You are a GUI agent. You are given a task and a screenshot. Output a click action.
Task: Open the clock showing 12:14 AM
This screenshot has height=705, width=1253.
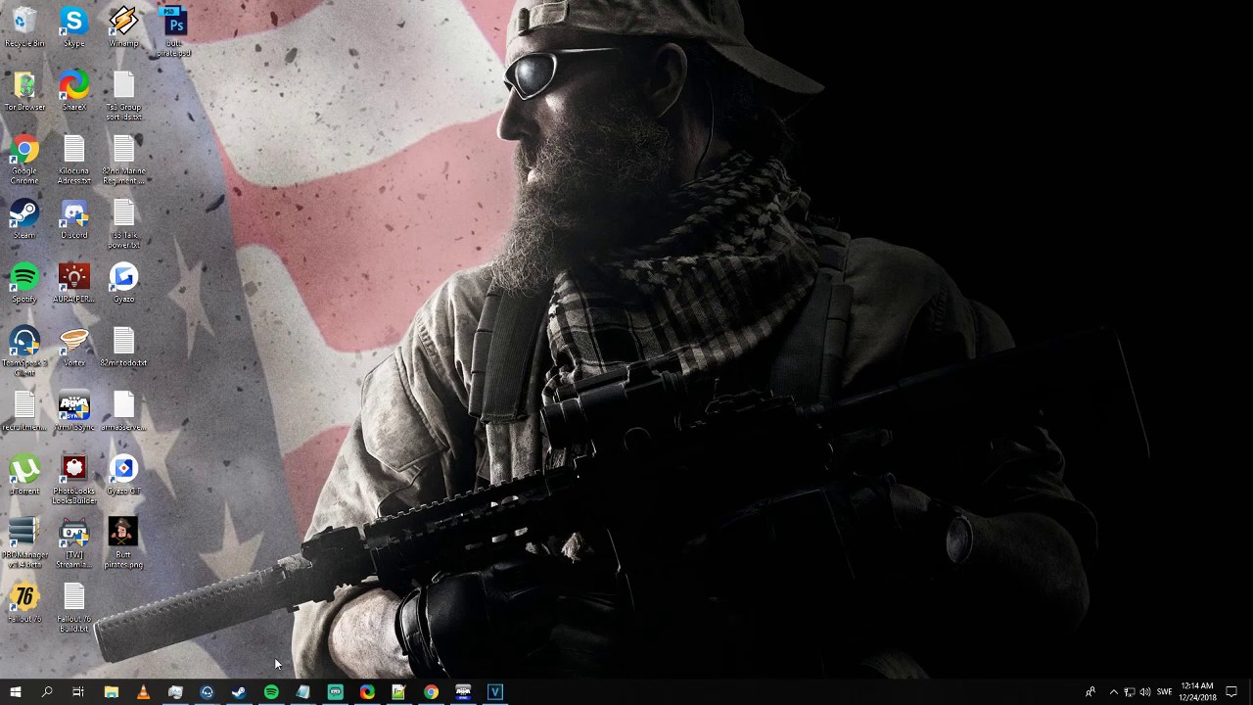pos(1197,692)
